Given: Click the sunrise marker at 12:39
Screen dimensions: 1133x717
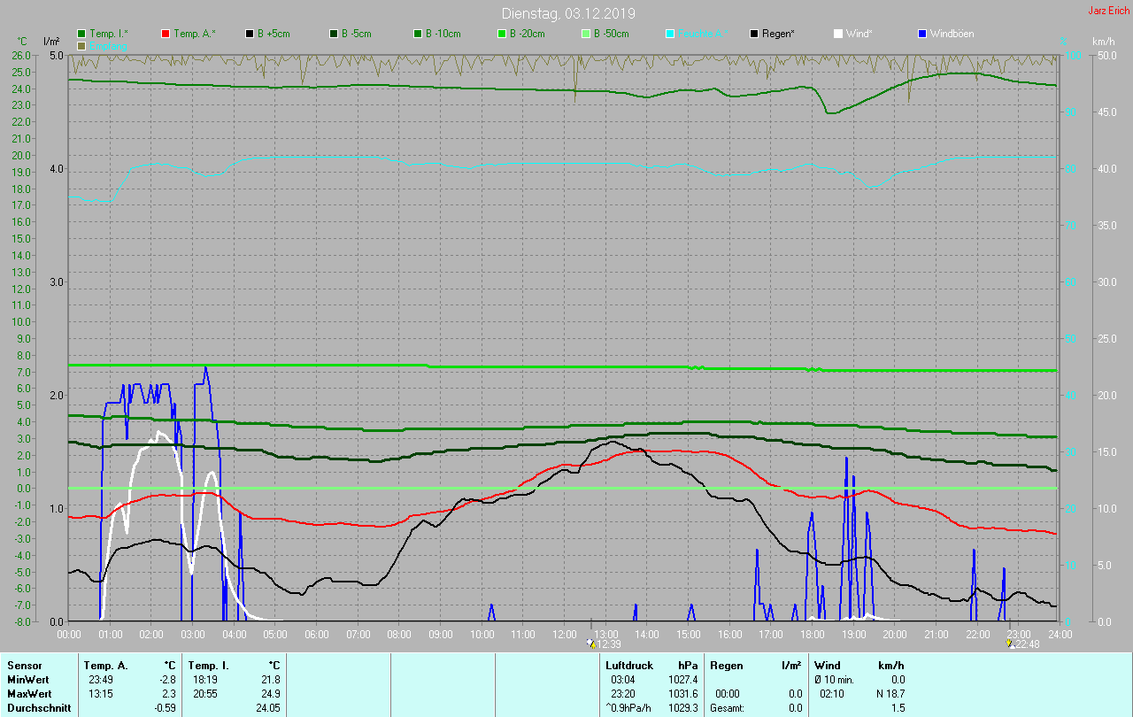Looking at the screenshot, I should [x=591, y=644].
